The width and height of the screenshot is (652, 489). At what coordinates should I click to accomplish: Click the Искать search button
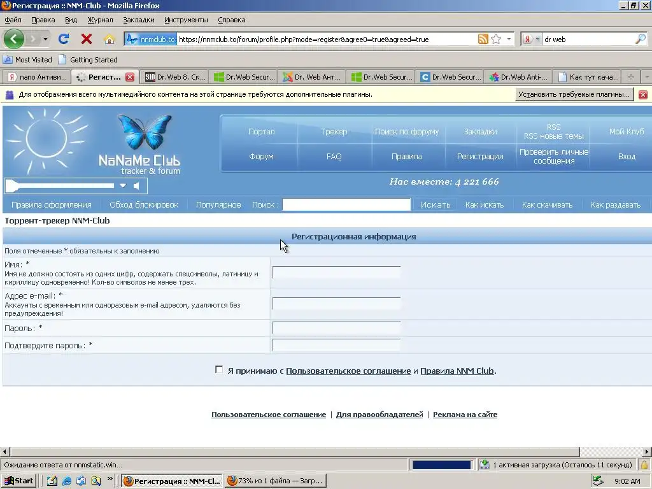point(435,204)
